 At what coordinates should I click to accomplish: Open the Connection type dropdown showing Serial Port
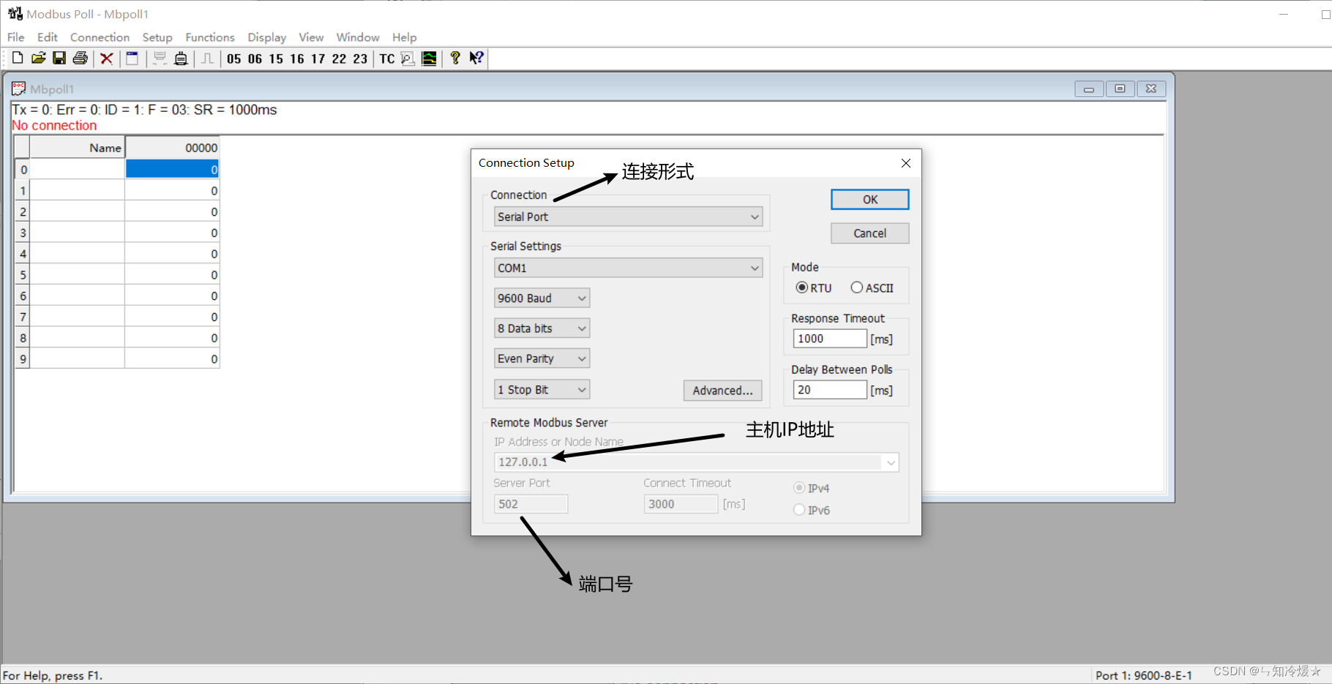(628, 217)
